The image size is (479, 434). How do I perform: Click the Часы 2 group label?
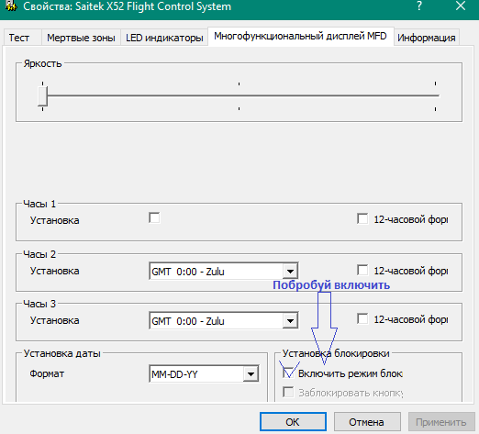[x=39, y=254]
